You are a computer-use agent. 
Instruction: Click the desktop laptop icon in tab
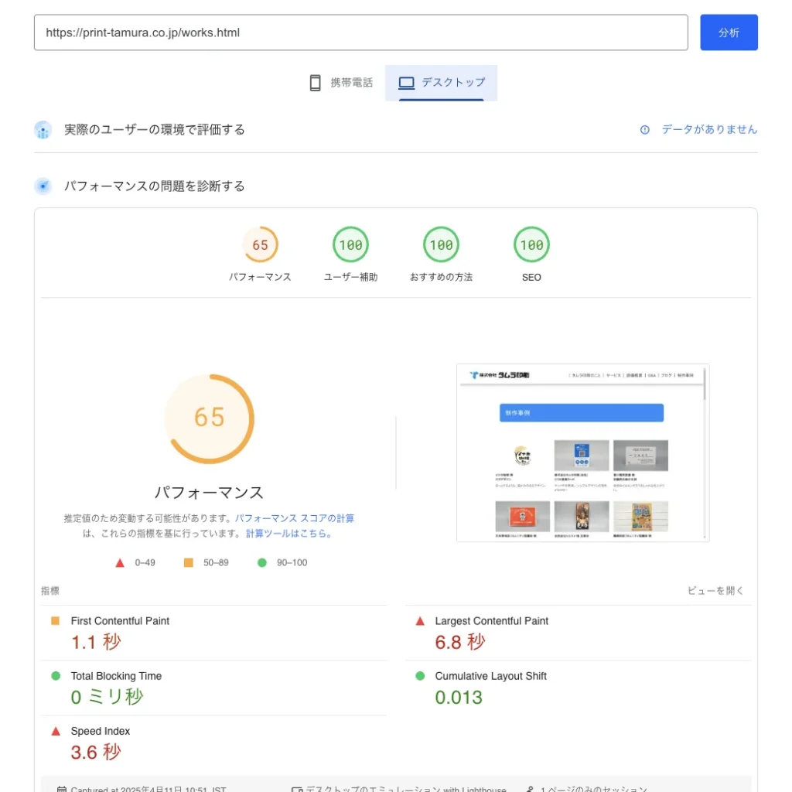point(406,83)
